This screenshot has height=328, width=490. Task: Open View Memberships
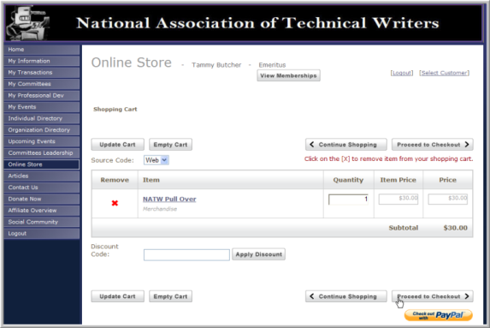point(288,75)
